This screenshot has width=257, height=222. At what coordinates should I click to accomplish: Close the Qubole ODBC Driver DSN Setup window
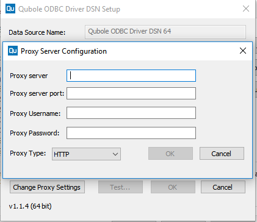coord(246,9)
